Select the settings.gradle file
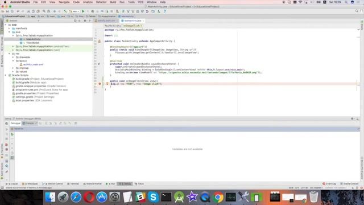 pos(24,97)
